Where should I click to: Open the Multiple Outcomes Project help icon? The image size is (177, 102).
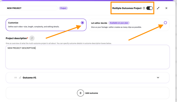144,8
